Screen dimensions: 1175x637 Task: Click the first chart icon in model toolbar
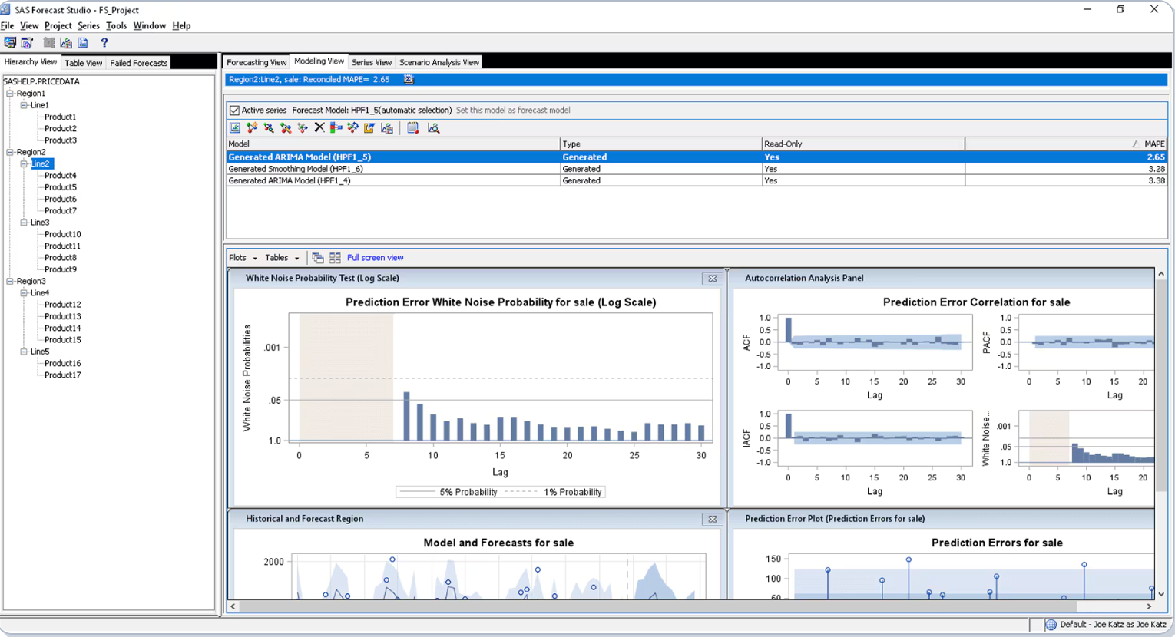[x=235, y=127]
